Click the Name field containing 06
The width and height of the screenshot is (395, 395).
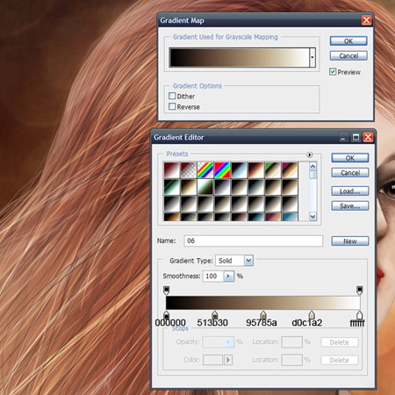click(254, 241)
